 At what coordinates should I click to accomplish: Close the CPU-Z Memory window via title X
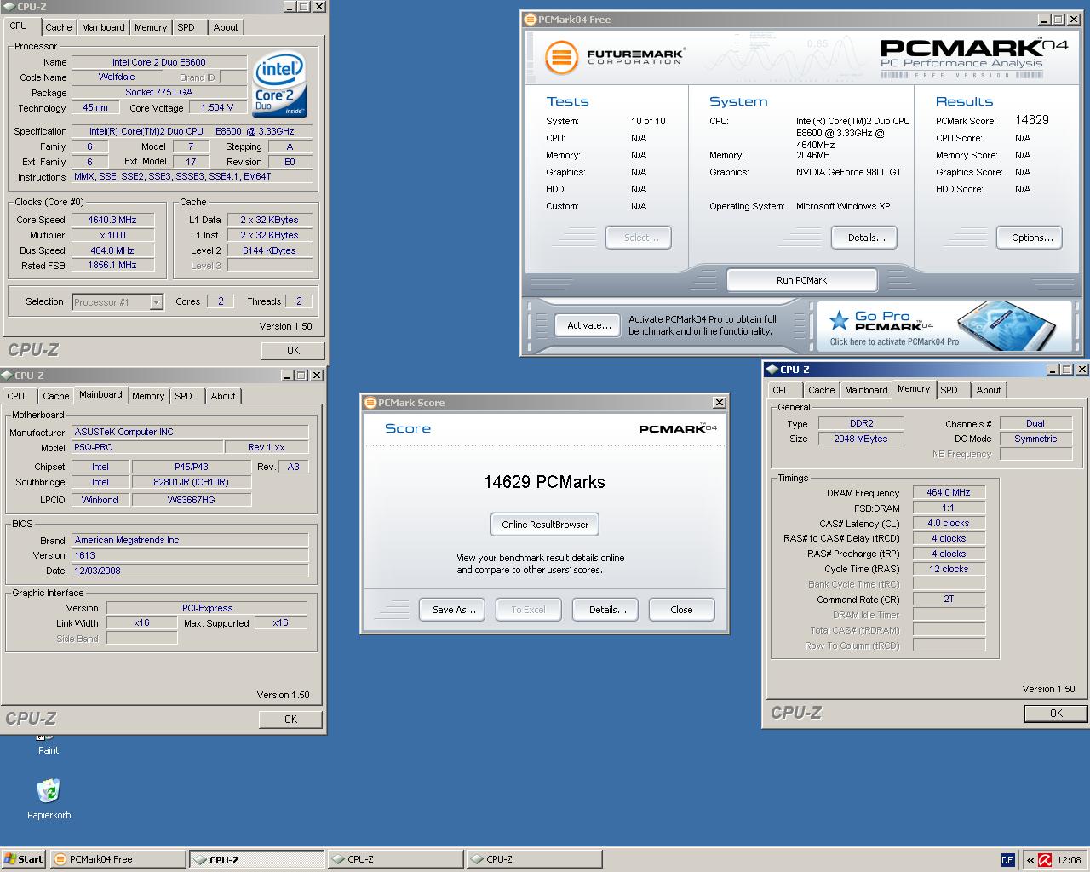pyautogui.click(x=1082, y=370)
